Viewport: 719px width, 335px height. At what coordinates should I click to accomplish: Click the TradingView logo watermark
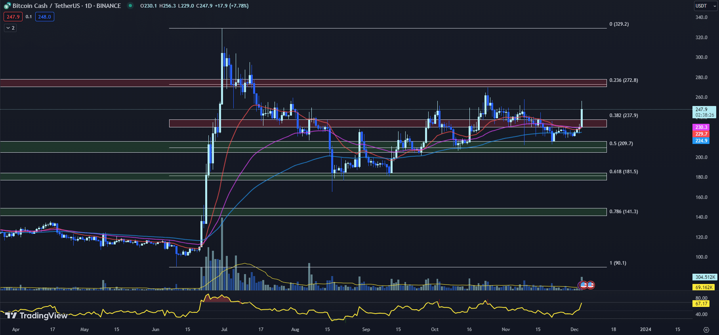pyautogui.click(x=36, y=315)
